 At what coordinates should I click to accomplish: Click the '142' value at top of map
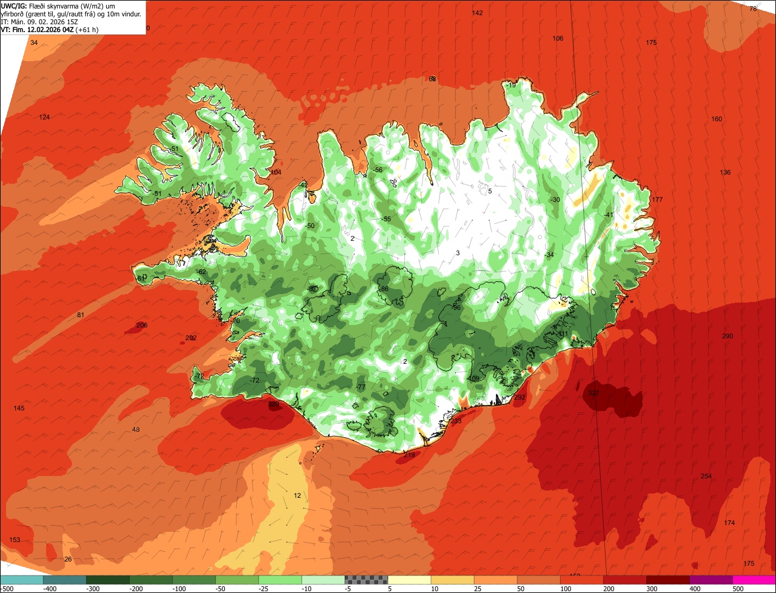click(478, 13)
